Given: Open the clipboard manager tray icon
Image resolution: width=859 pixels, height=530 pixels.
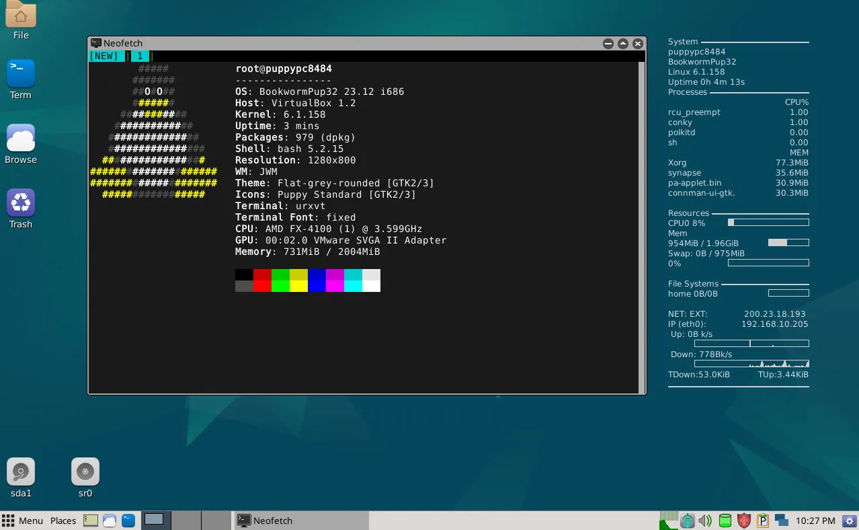Looking at the screenshot, I should coord(763,521).
